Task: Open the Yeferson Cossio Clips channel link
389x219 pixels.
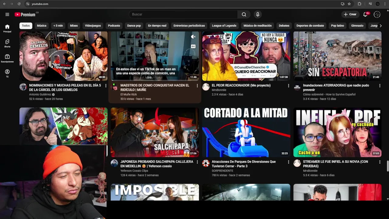Action: coord(134,171)
